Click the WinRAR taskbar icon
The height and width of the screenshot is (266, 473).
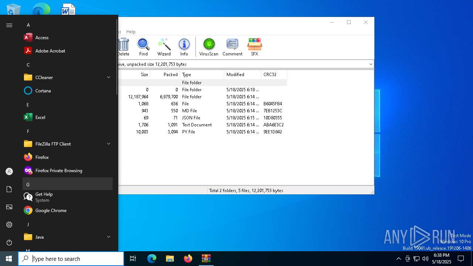(206, 259)
